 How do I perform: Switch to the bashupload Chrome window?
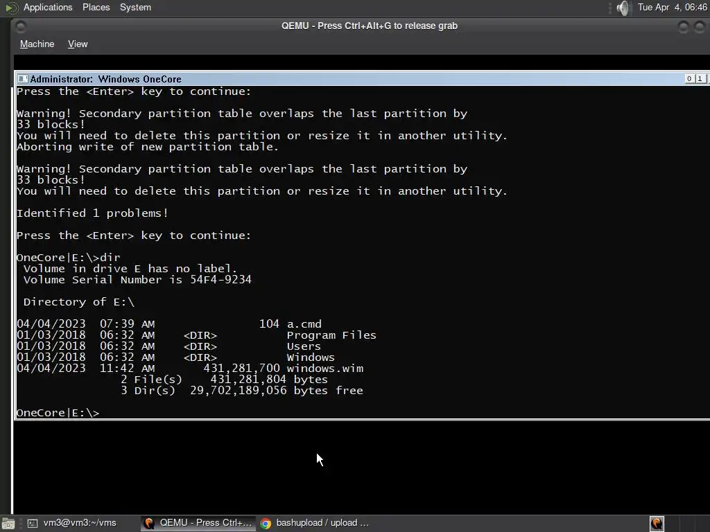(x=315, y=523)
